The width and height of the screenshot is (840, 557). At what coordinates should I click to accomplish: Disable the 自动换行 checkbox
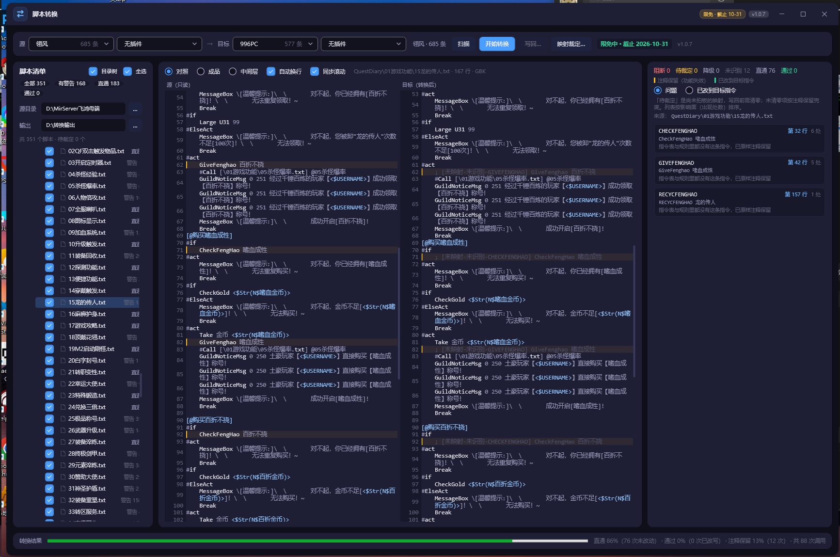pos(271,71)
